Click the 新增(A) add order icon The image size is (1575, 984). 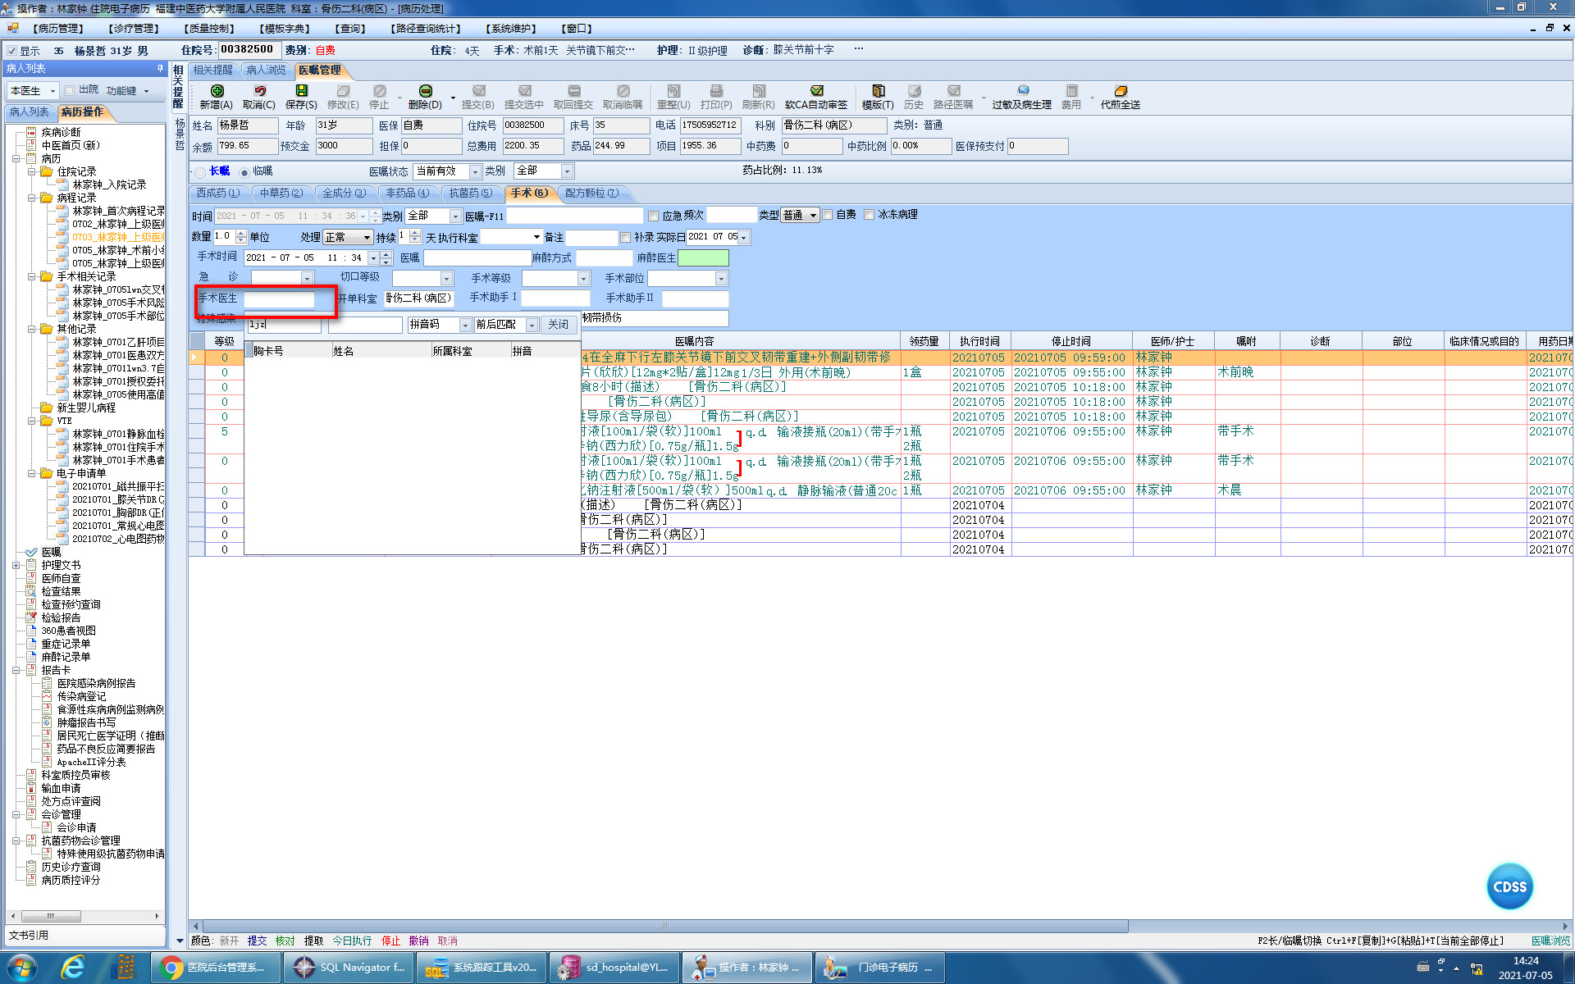217,91
